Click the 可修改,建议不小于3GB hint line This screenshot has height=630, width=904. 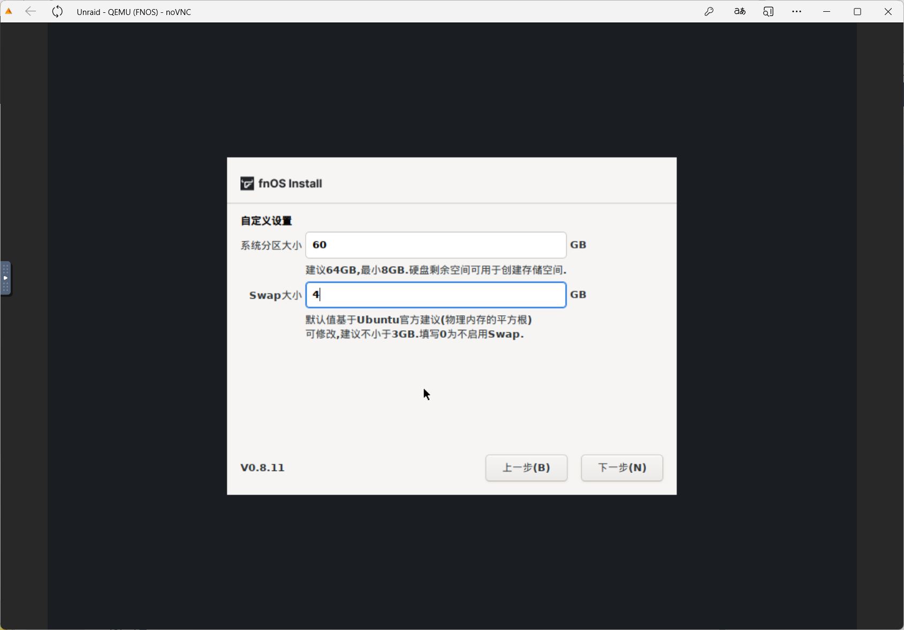pos(414,335)
